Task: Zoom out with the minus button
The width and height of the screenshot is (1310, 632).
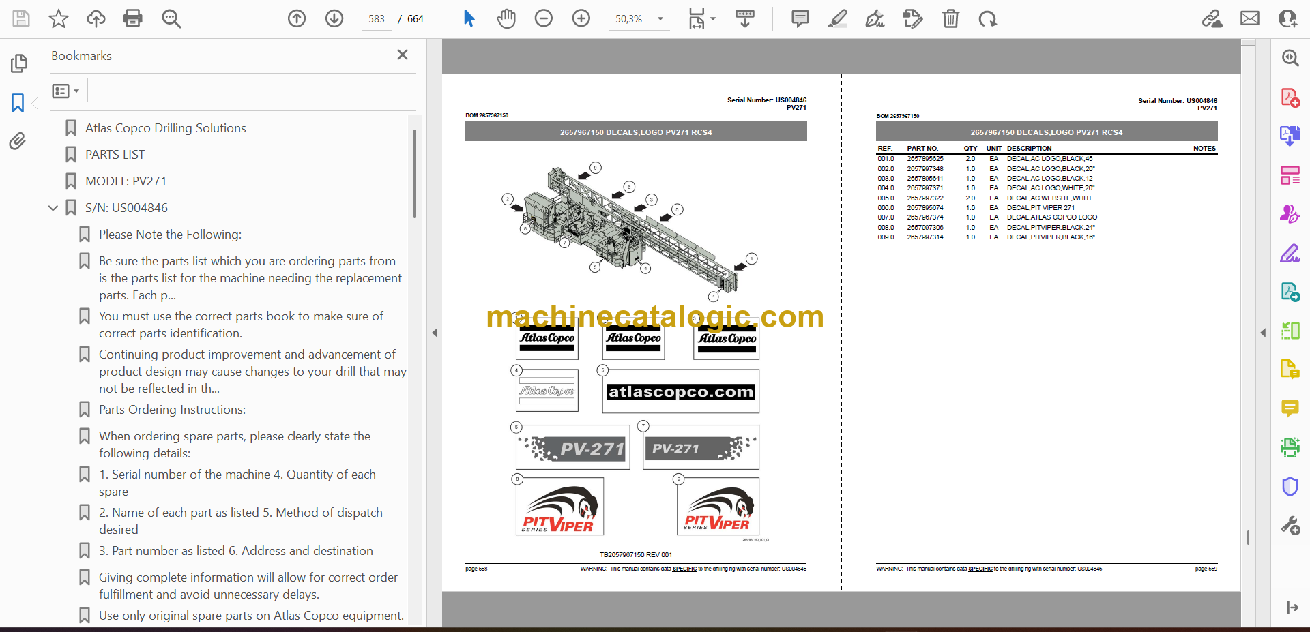Action: pos(544,18)
